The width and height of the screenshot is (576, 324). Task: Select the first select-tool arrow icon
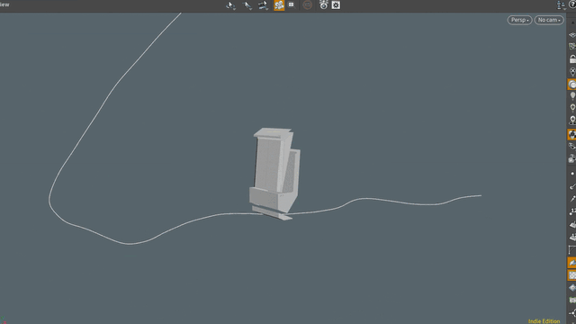[230, 5]
